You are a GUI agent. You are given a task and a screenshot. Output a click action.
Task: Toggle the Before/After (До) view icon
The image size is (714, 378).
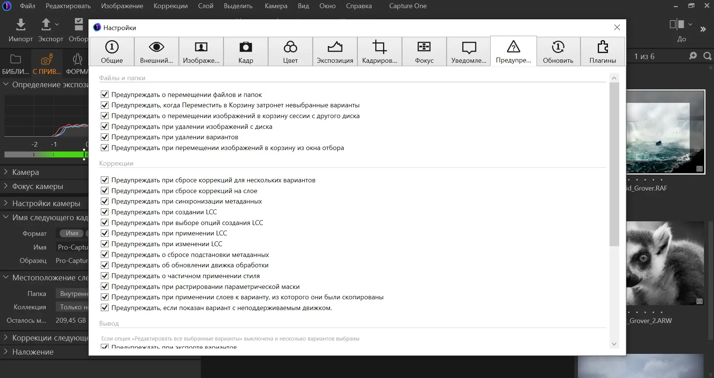[677, 25]
